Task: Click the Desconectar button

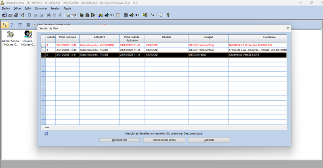Action: click(120, 140)
